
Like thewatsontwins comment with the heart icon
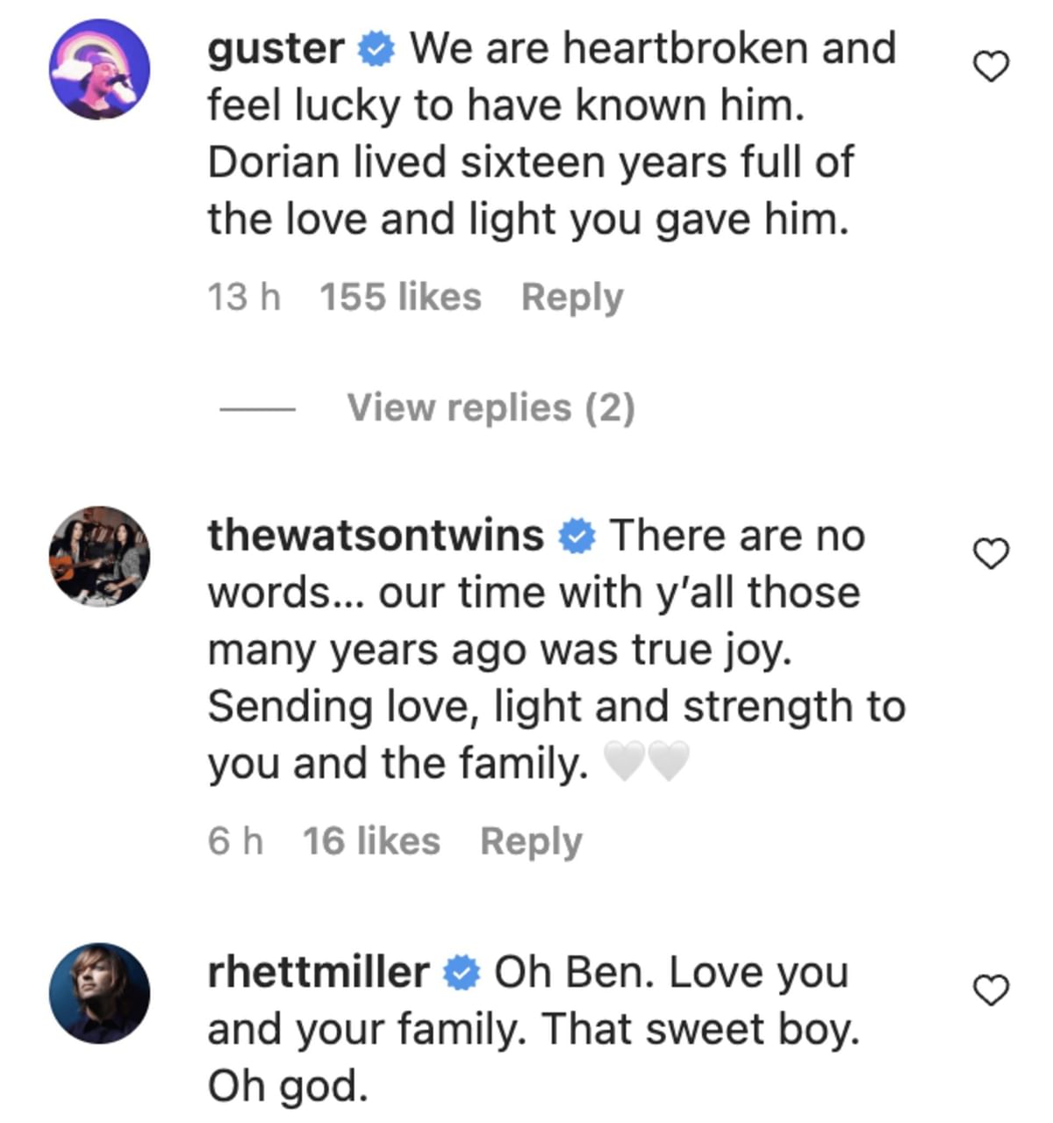click(991, 551)
